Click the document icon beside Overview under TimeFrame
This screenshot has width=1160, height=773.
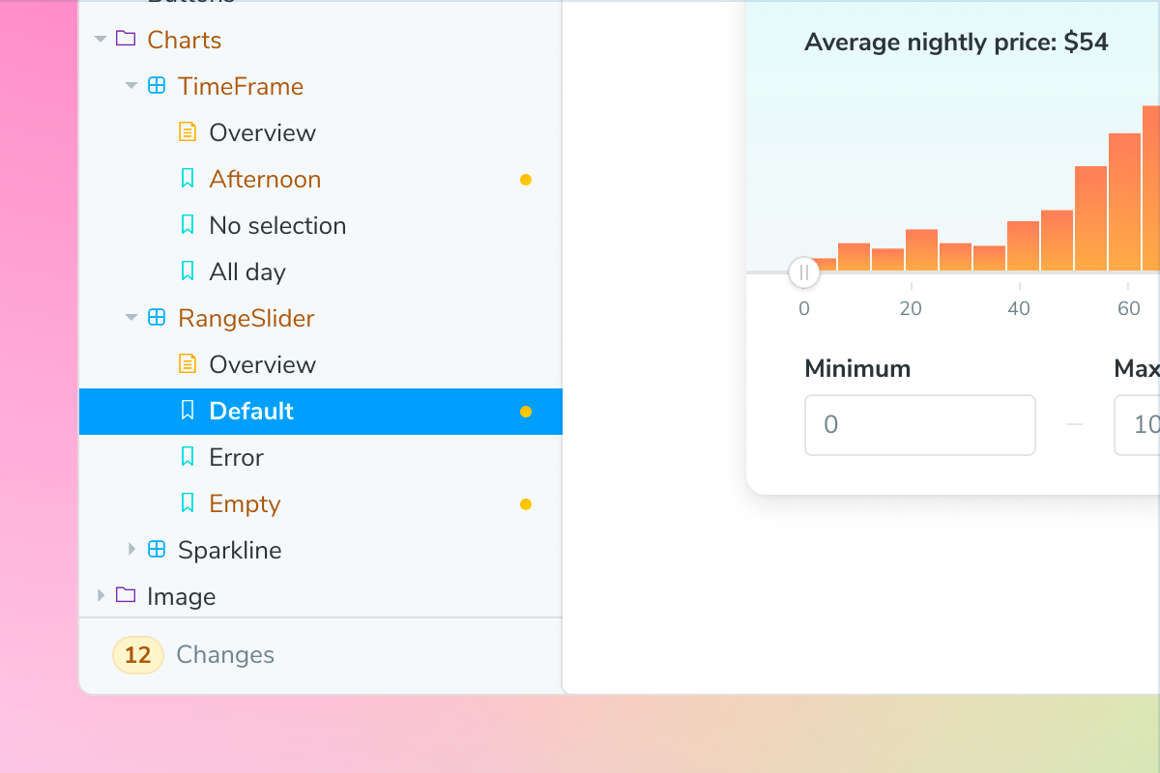point(188,130)
